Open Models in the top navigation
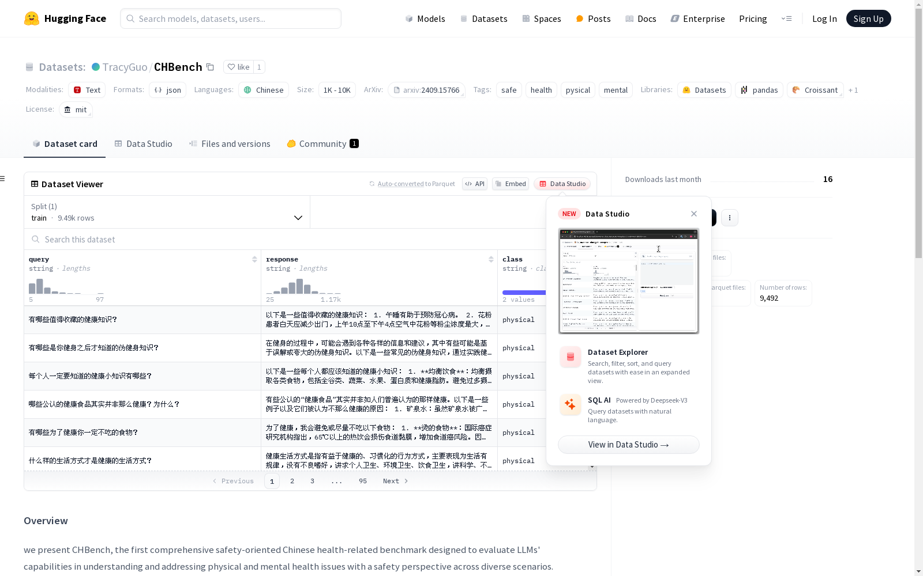Viewport: 923px width, 576px height. pos(425,18)
